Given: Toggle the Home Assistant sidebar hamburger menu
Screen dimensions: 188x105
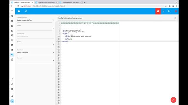Looking at the screenshot, I should (12, 11).
